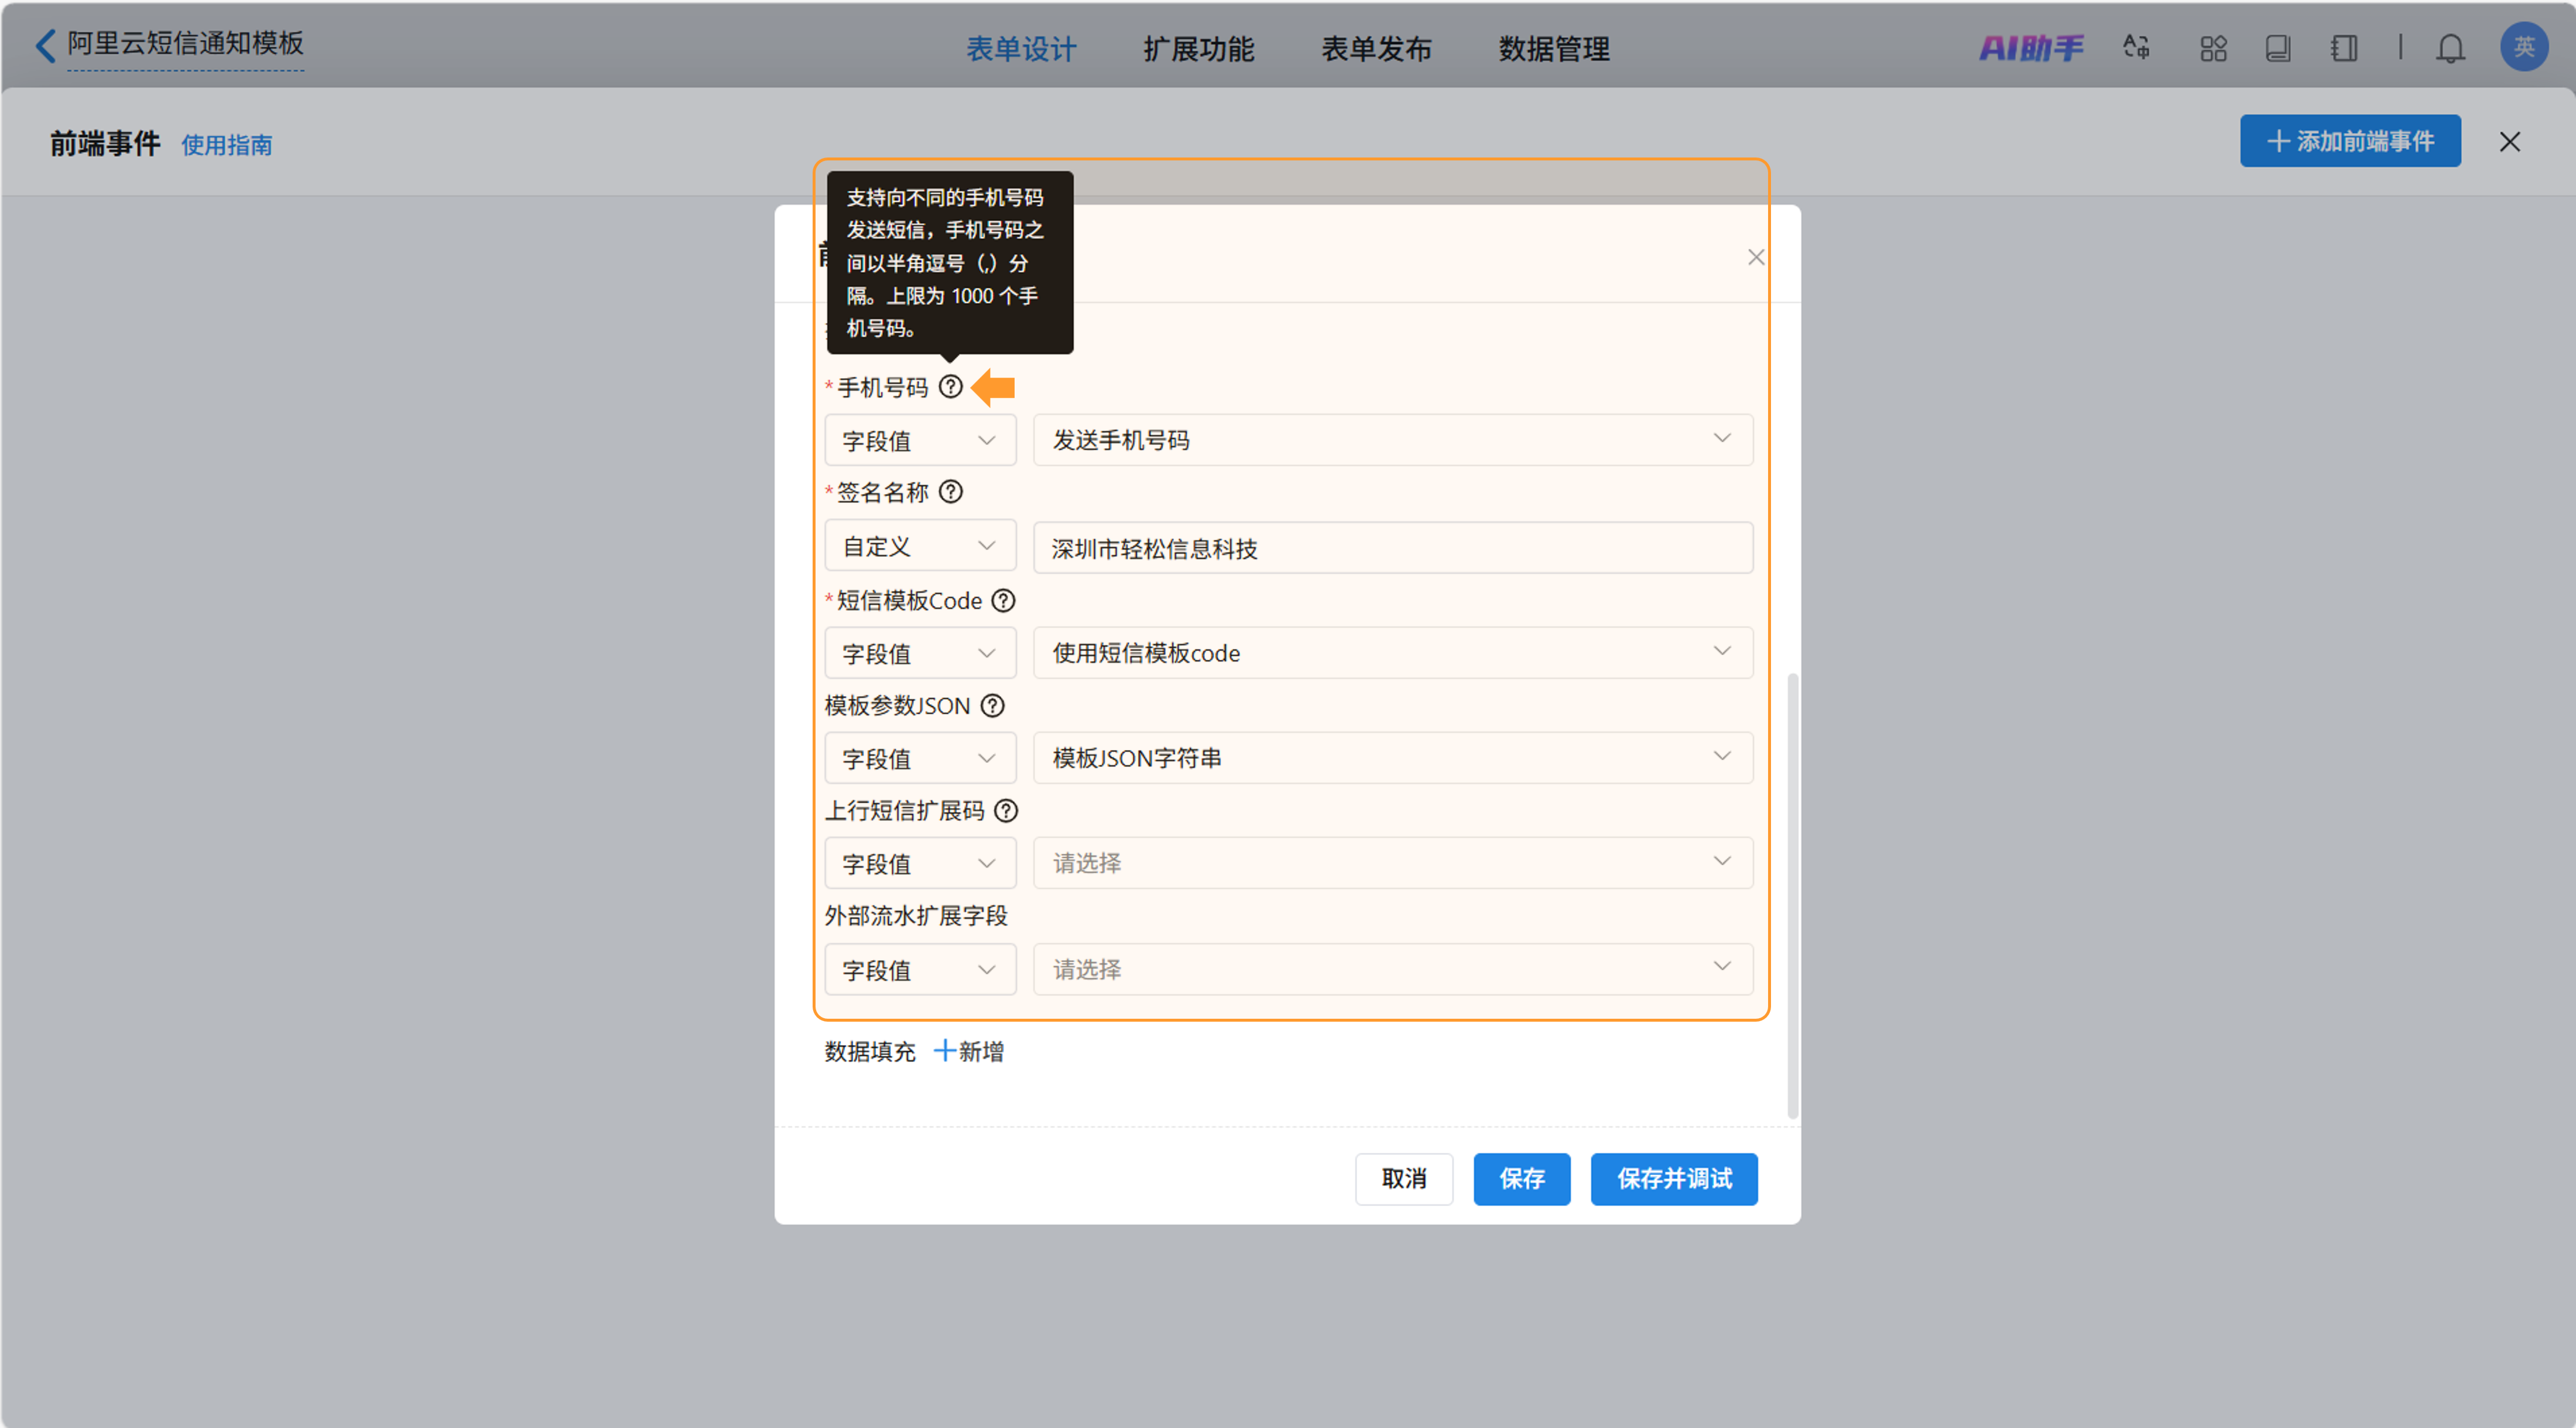
Task: Click the 手机号码 help question mark icon
Action: click(950, 387)
